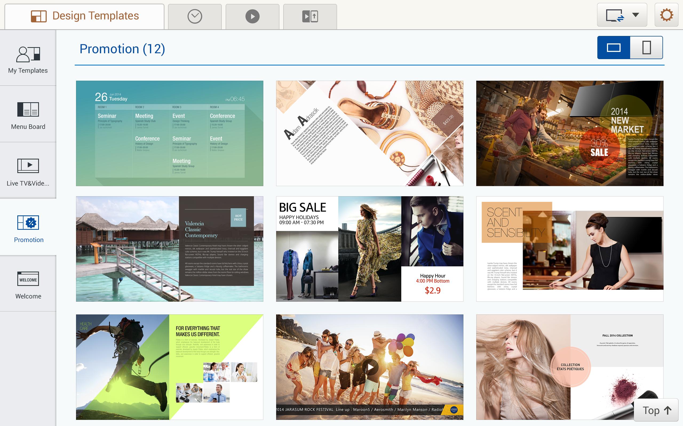This screenshot has height=426, width=683.
Task: Toggle the display connection mode
Action: [615, 15]
